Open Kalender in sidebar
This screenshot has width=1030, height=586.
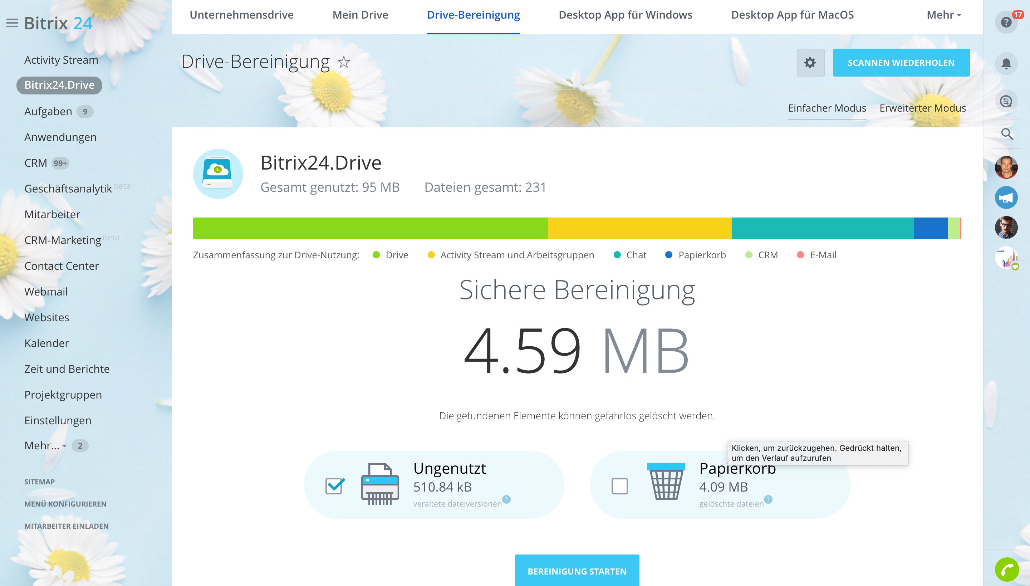pos(46,343)
